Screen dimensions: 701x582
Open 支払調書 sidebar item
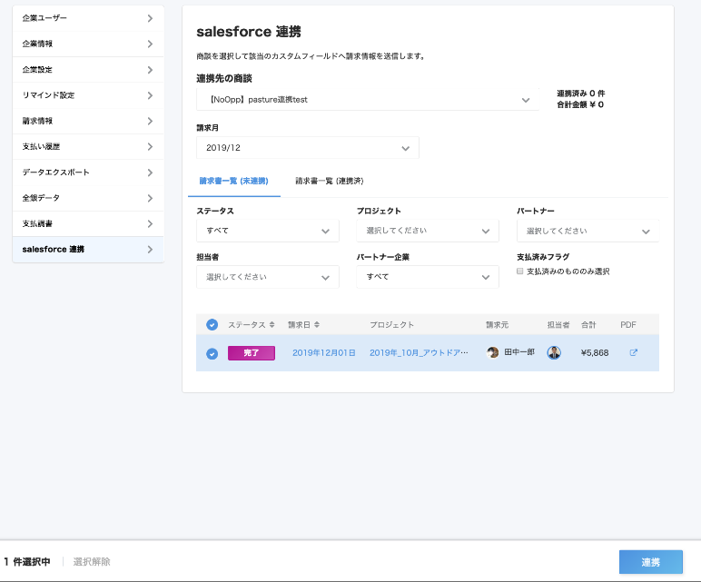(88, 223)
